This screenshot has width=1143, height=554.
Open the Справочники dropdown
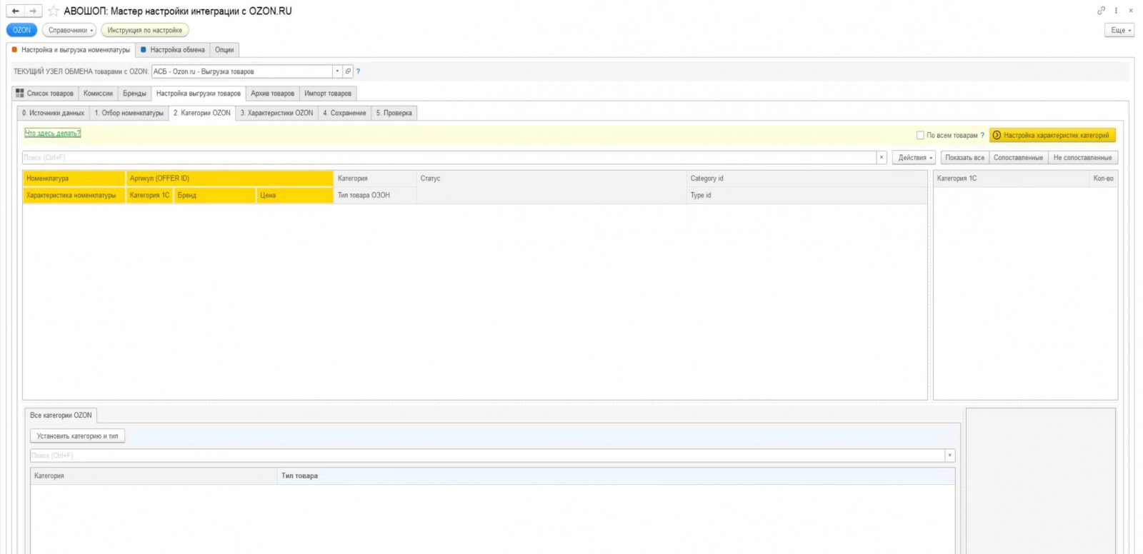[69, 30]
